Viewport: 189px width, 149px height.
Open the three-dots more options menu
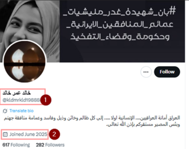(146, 72)
